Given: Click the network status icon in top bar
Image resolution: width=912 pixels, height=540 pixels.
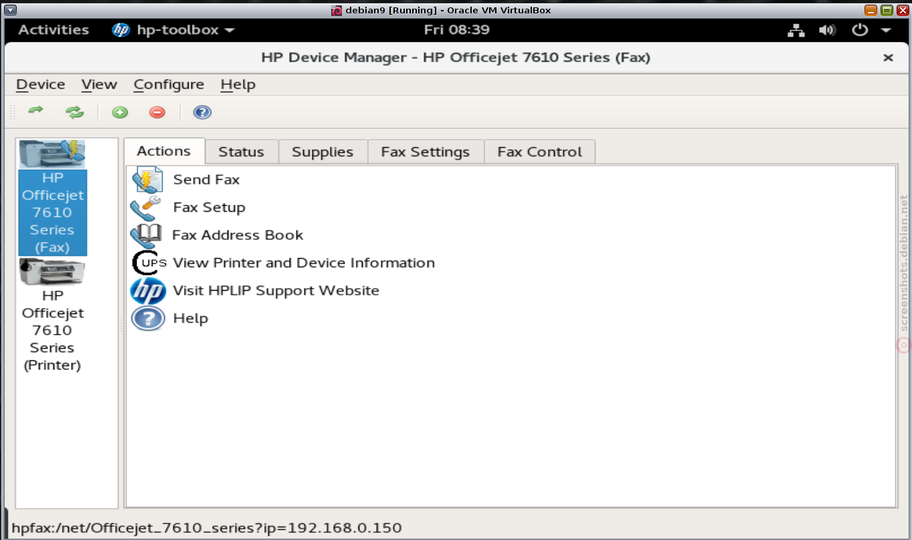Looking at the screenshot, I should tap(796, 30).
